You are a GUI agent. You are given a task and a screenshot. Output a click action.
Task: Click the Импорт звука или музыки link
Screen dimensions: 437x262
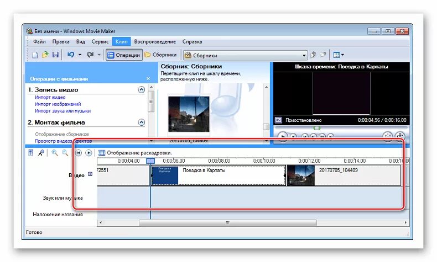point(63,111)
